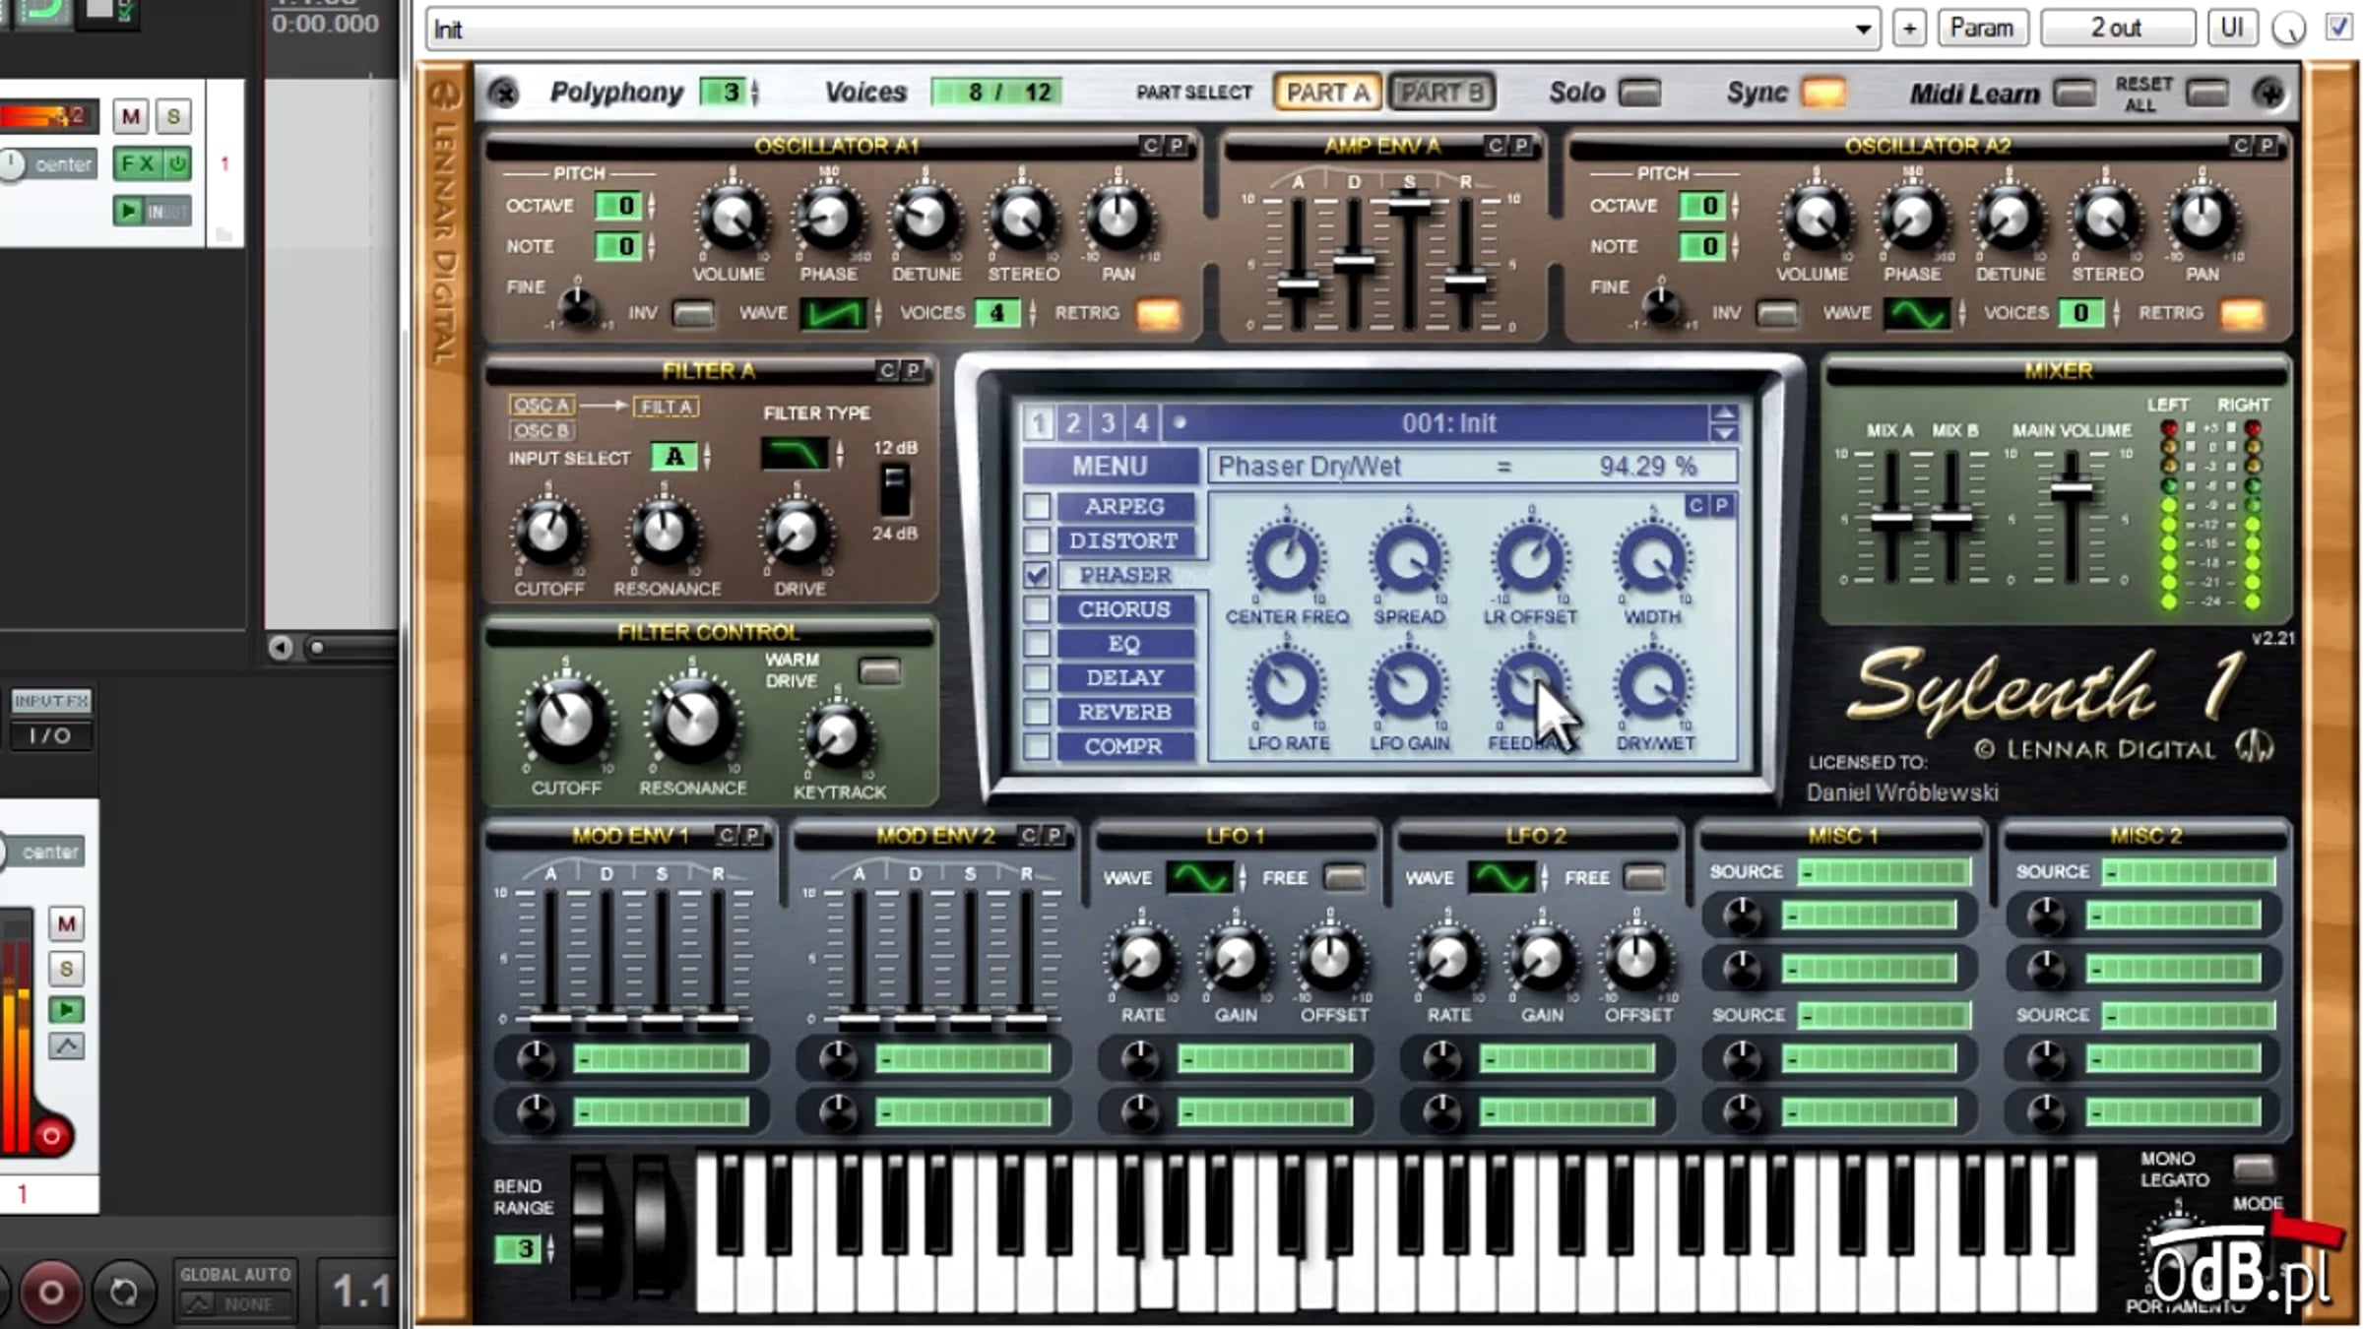2363x1329 pixels.
Task: Click the 12 dB / 24 dB filter slope switch
Action: (x=894, y=490)
